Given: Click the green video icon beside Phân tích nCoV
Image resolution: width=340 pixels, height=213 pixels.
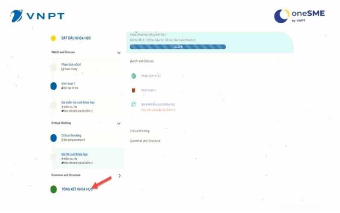Looking at the screenshot, I should pos(134,76).
